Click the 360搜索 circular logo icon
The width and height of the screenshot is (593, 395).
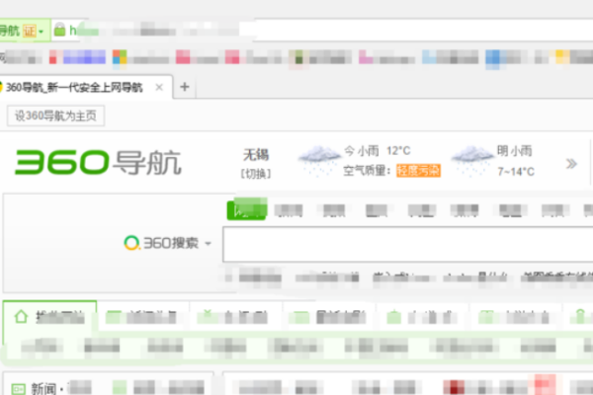(131, 243)
